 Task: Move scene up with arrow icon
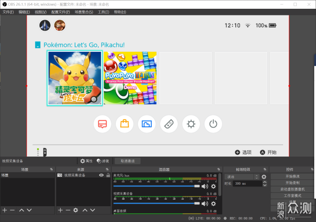point(22,210)
